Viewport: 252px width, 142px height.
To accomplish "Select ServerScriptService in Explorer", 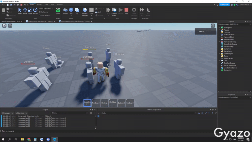I will tap(230, 44).
